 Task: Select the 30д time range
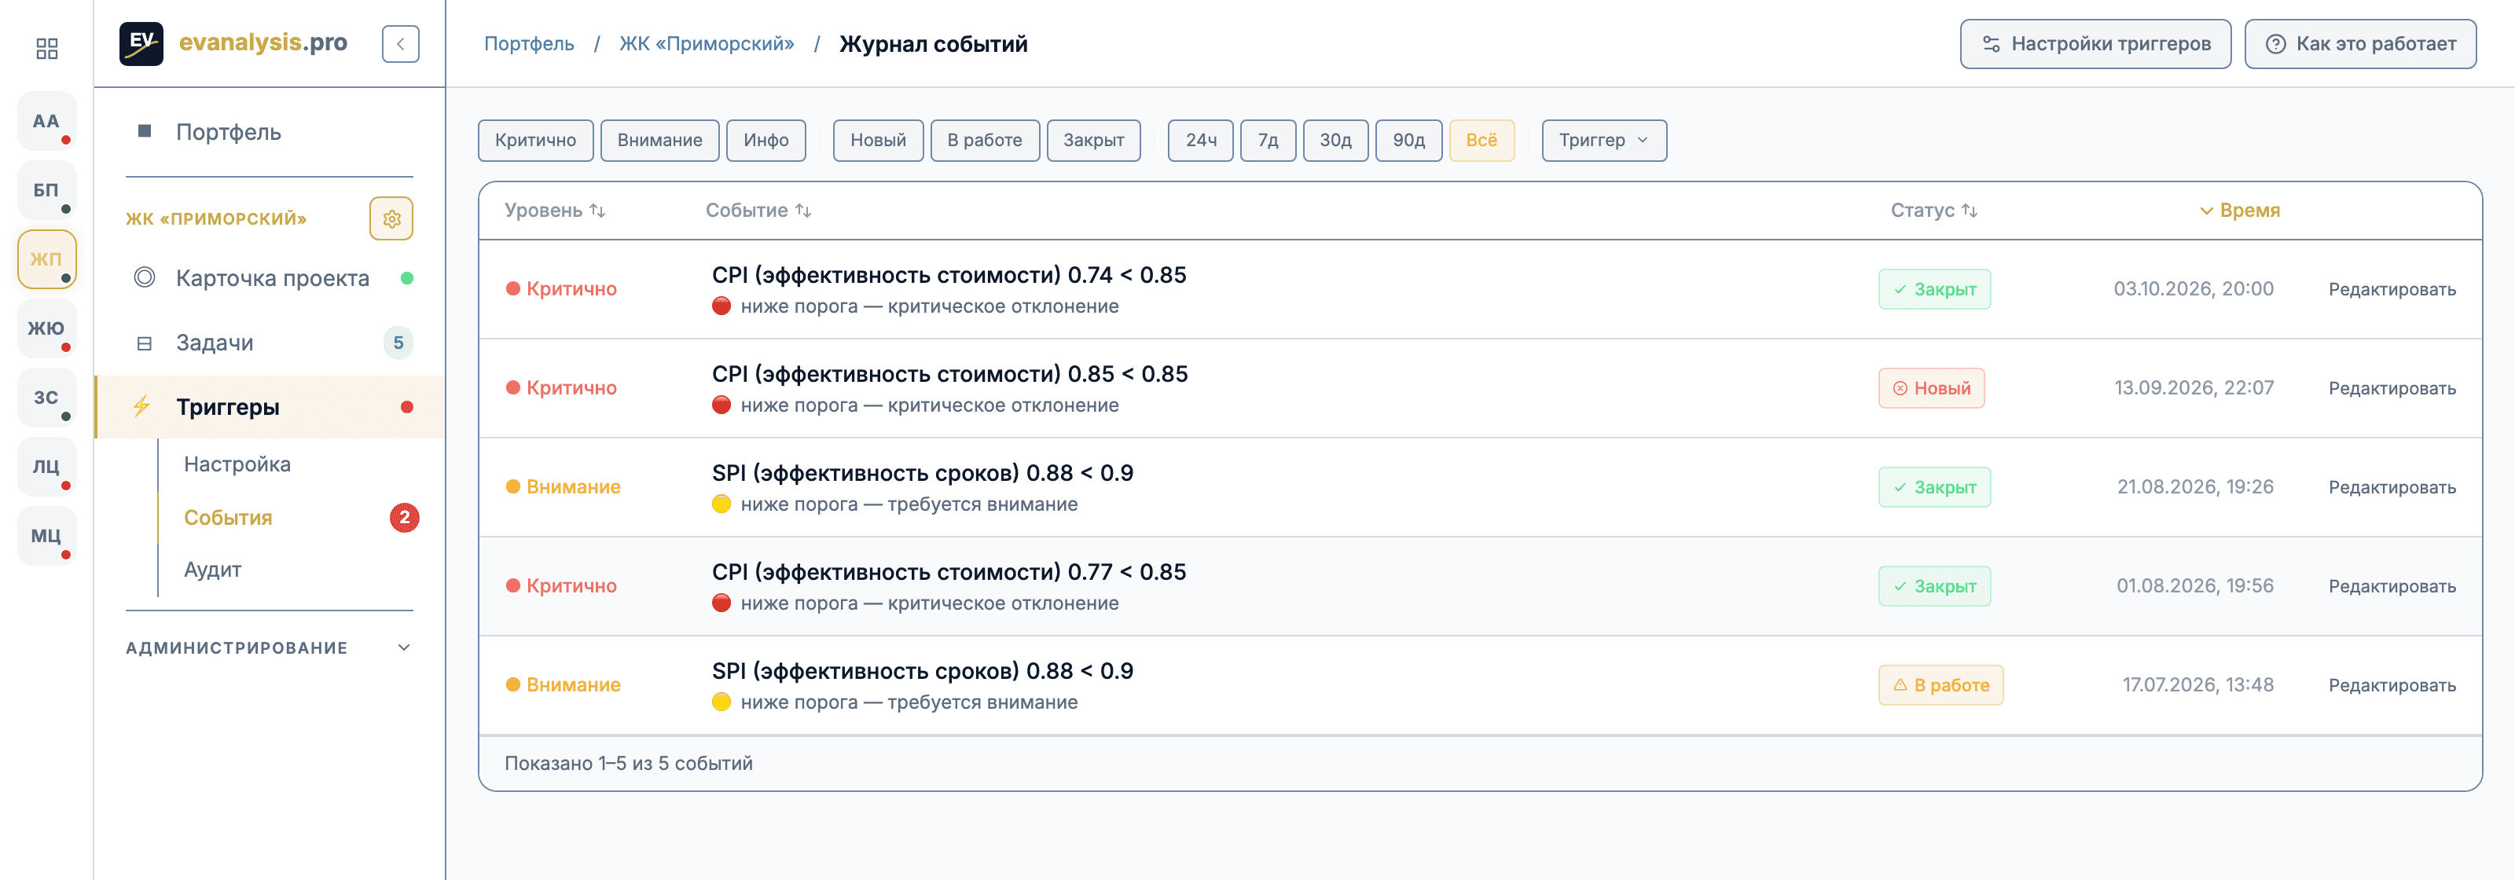click(x=1335, y=141)
